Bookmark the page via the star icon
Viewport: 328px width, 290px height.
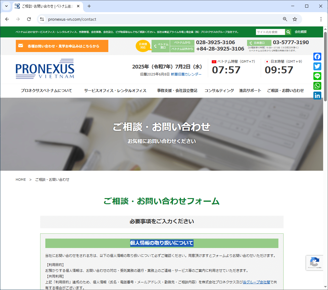click(x=295, y=19)
